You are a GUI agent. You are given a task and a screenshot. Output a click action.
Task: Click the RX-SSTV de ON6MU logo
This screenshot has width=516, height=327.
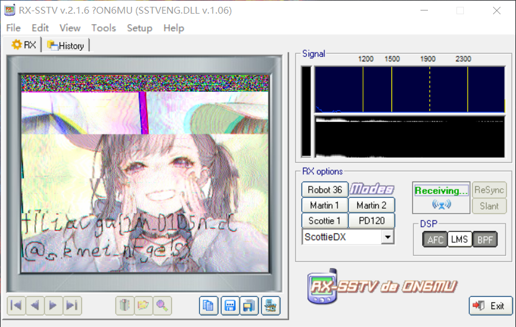(x=382, y=287)
